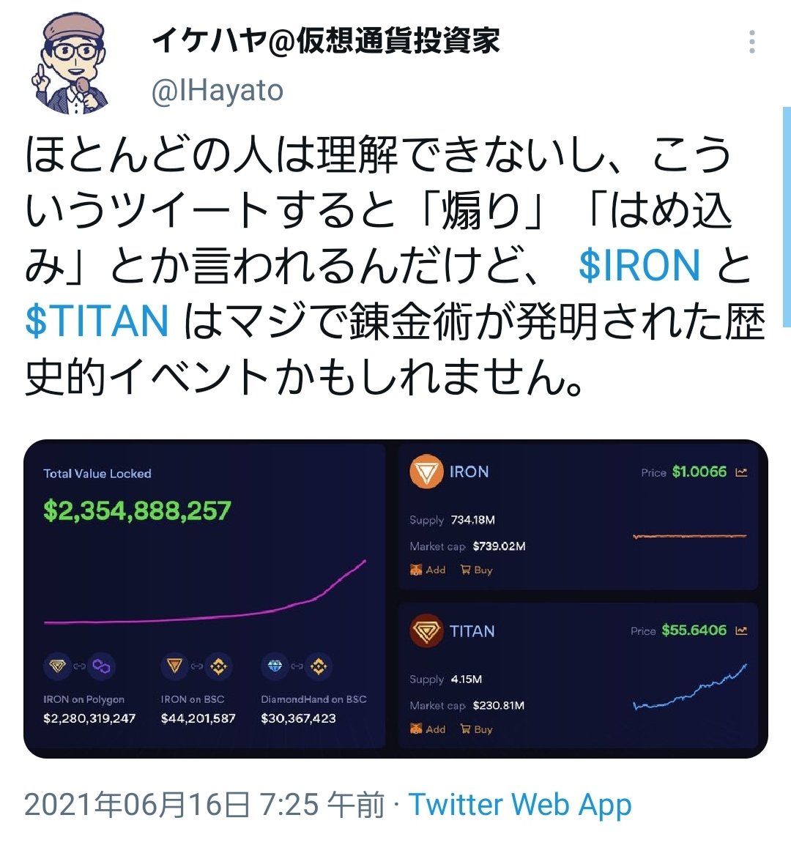This screenshot has width=791, height=845.
Task: Click the $TITAN cashtag link
Action: (97, 321)
